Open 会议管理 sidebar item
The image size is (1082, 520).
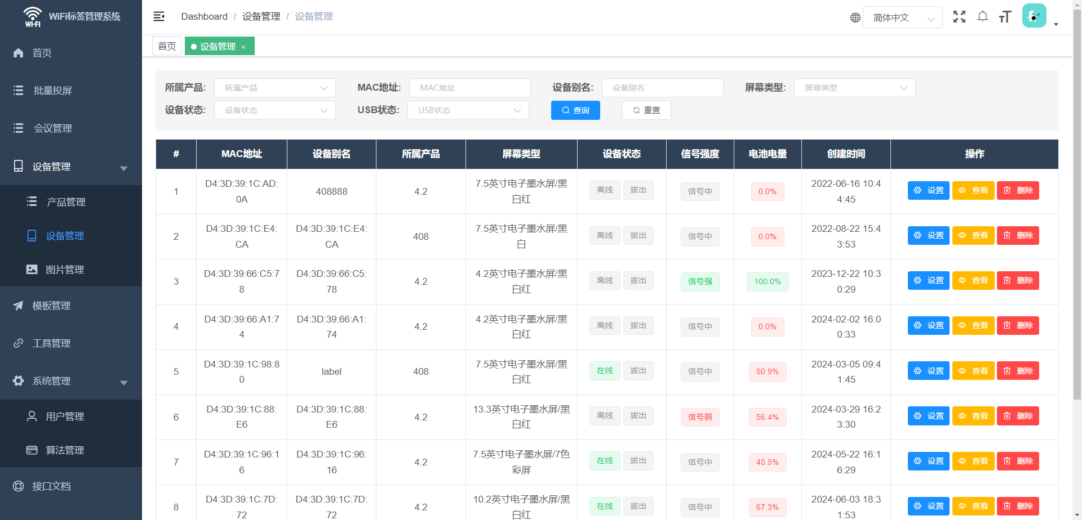click(71, 128)
